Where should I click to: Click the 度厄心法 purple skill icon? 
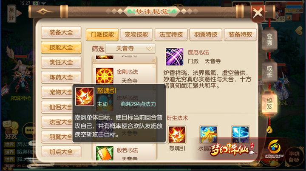tap(175, 57)
